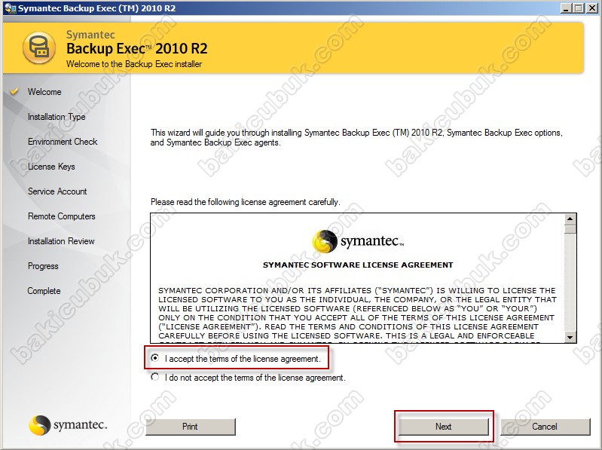This screenshot has width=602, height=450.
Task: Go to Service Account step
Action: click(57, 191)
